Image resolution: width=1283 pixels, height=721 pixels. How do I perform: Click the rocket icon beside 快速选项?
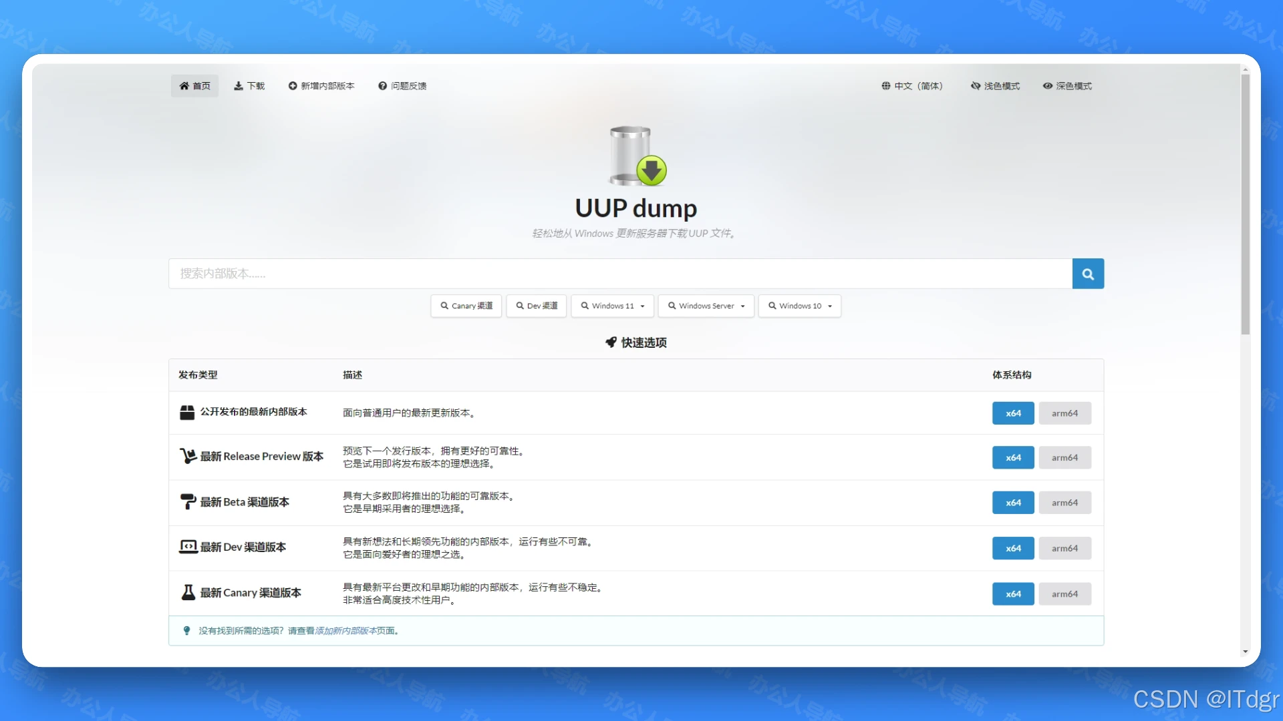[611, 342]
